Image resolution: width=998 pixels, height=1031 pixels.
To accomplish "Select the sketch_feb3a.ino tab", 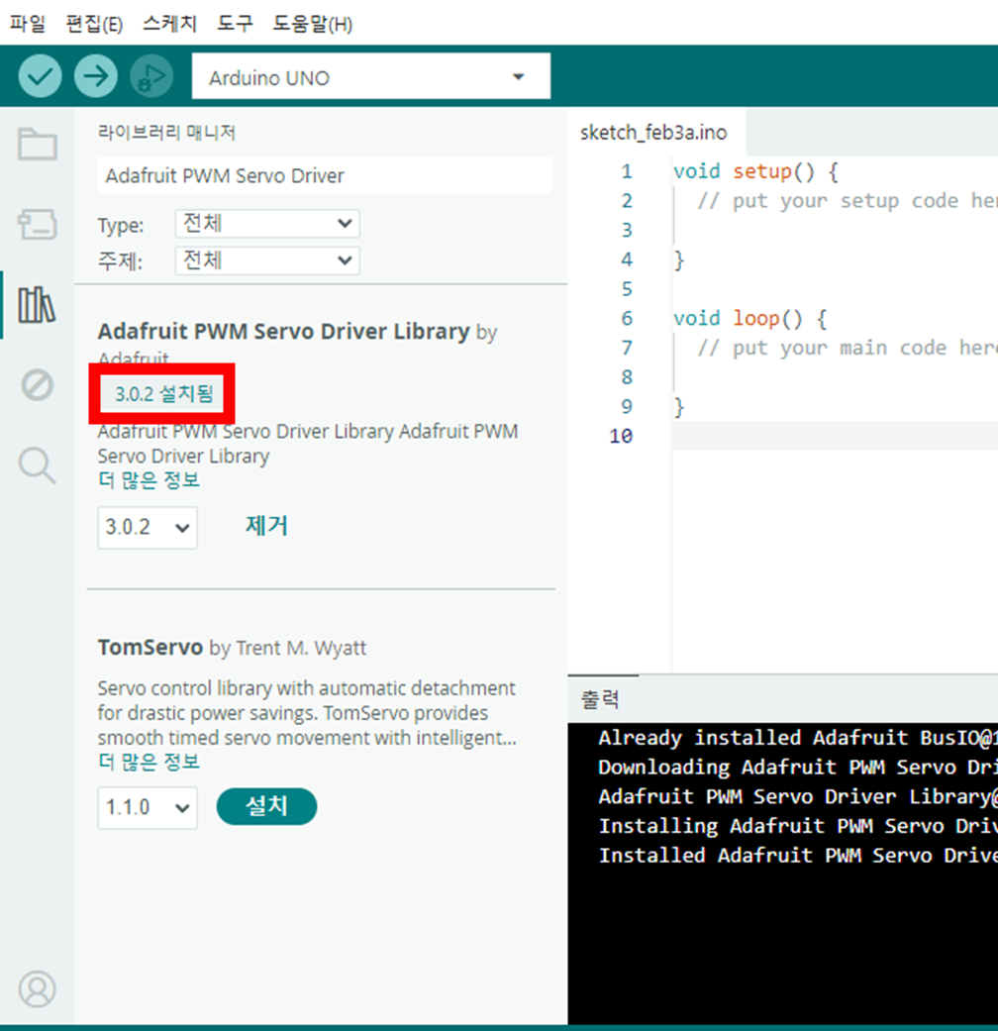I will point(653,133).
